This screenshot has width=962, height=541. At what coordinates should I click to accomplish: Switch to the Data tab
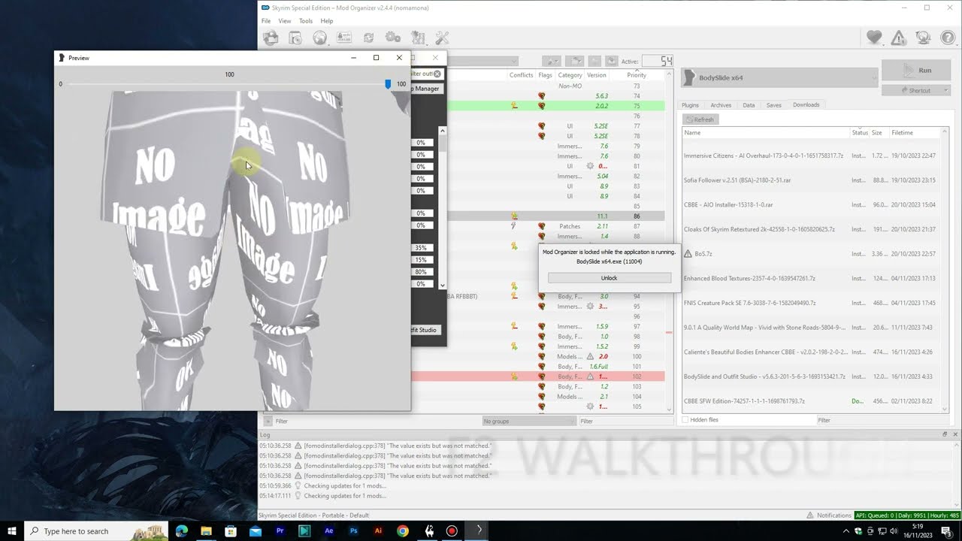[749, 105]
